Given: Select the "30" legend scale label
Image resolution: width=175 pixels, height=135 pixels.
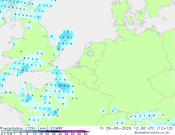Looking at the screenshot, I should (60, 134).
